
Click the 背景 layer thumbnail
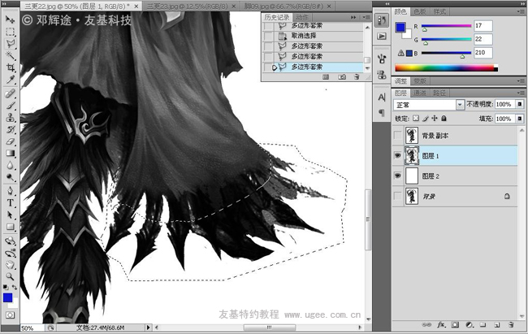pyautogui.click(x=411, y=196)
